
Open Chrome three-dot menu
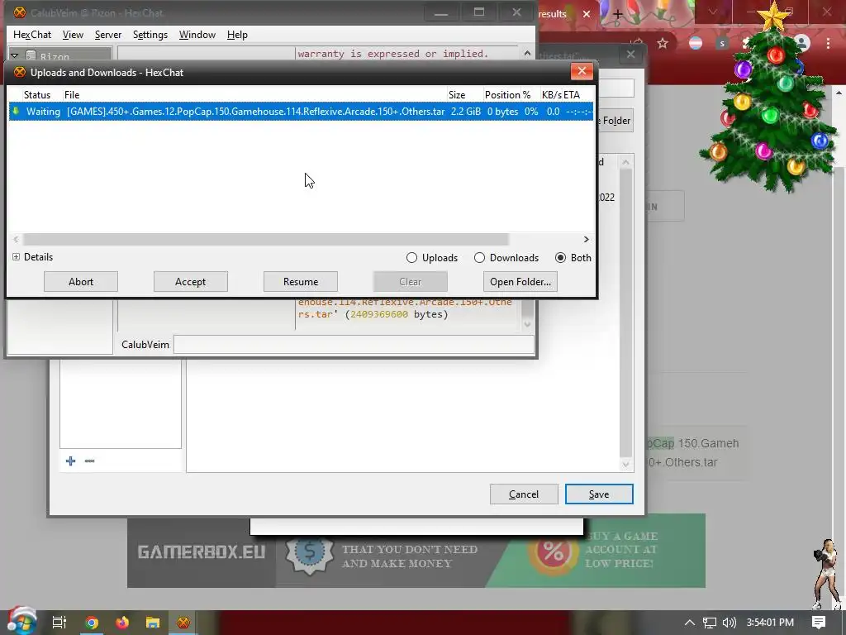tap(828, 43)
